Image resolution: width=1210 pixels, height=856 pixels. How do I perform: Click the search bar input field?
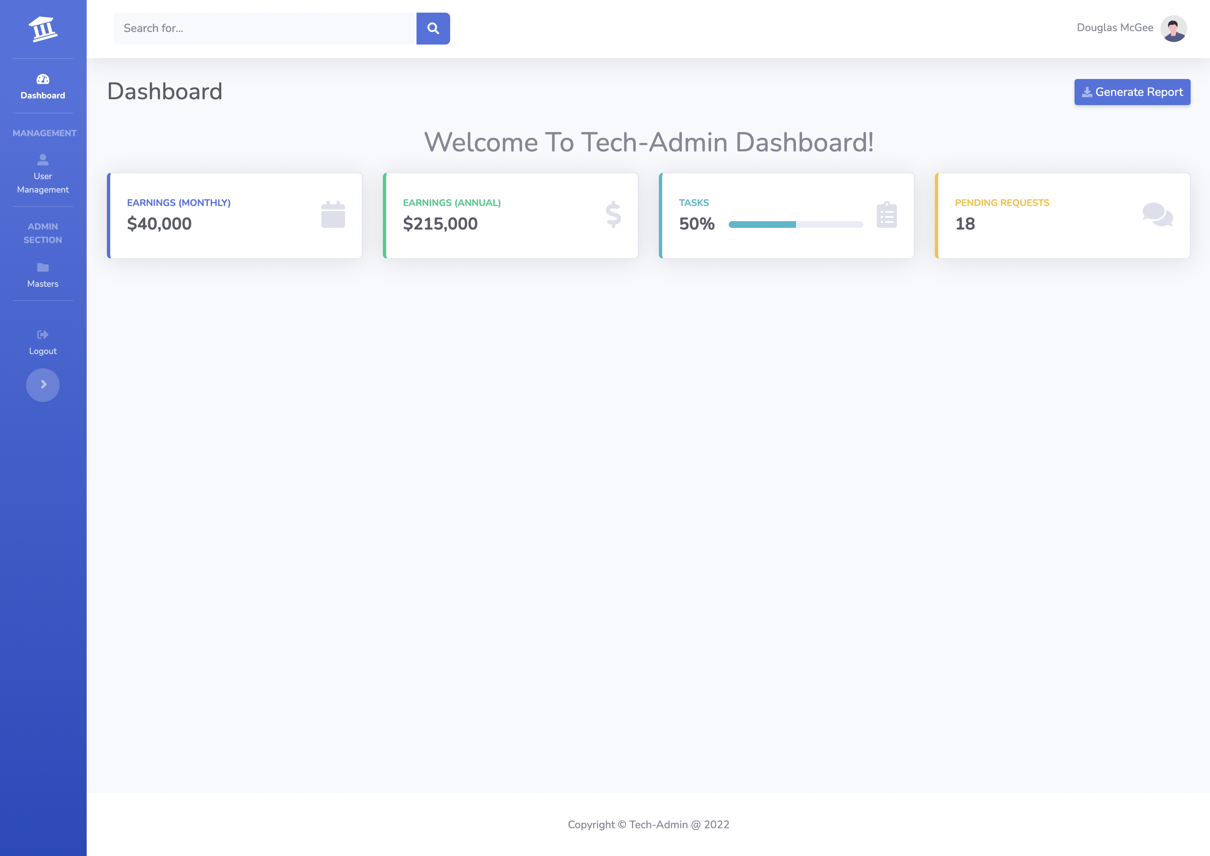[265, 28]
